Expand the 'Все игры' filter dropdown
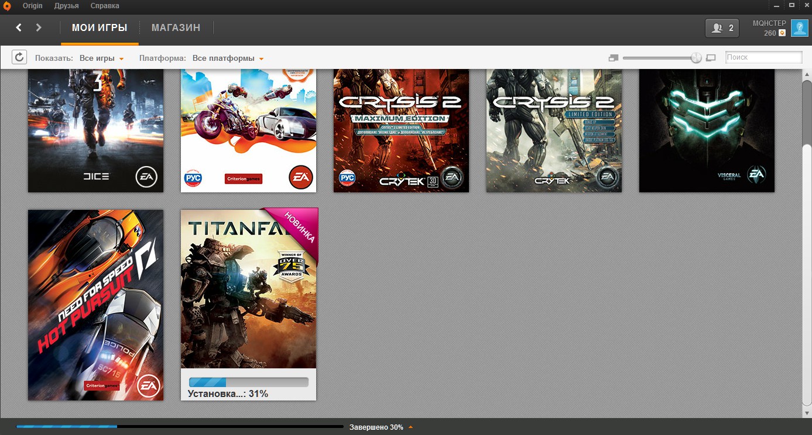Image resolution: width=812 pixels, height=435 pixels. pyautogui.click(x=102, y=58)
